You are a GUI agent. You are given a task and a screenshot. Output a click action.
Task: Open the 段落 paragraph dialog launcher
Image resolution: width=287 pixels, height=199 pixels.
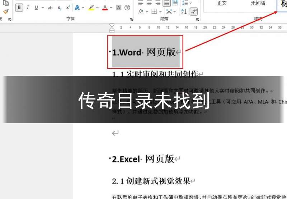pyautogui.click(x=198, y=20)
